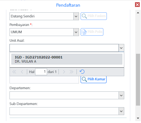Image resolution: width=141 pixels, height=123 pixels.
Task: Click the refresh icon in the pager
Action: click(82, 72)
